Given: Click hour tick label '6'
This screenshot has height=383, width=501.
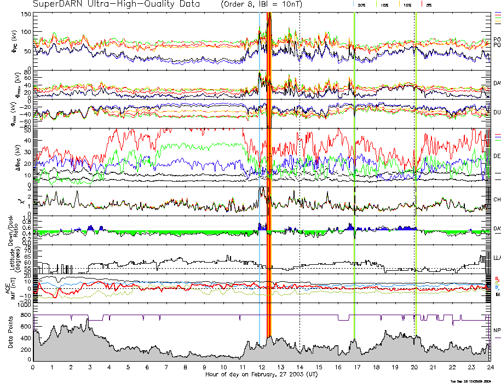Looking at the screenshot, I should pos(147,367).
